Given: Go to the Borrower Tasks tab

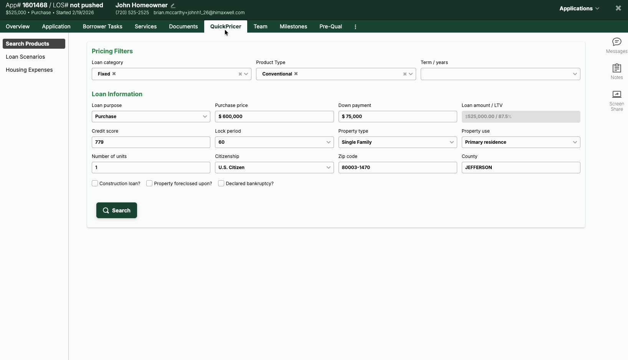Looking at the screenshot, I should click(102, 26).
